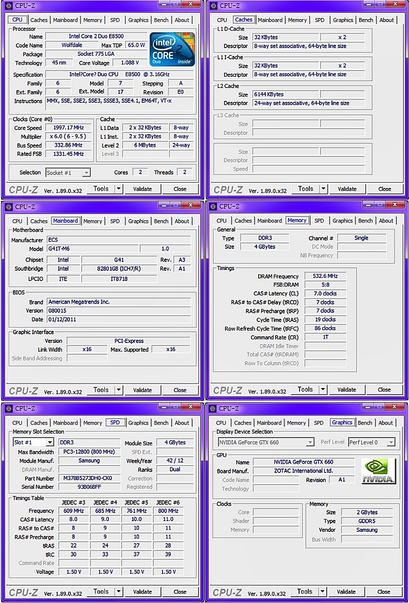409x603 pixels.
Task: Click the part number M378B5273DH0-CK0 field
Action: 89,479
